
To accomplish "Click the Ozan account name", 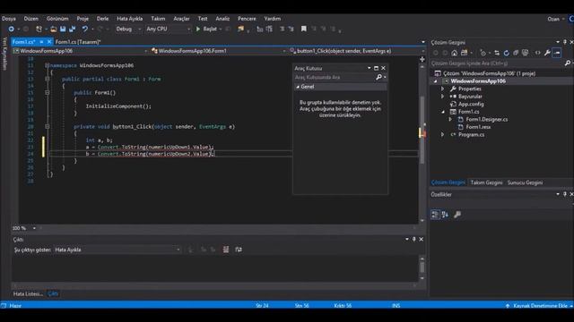I will click(x=553, y=19).
